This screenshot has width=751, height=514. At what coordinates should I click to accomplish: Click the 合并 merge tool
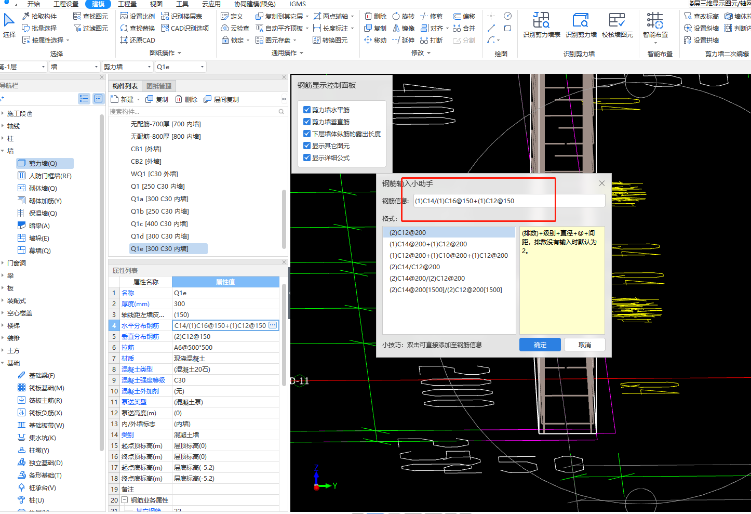coord(464,28)
